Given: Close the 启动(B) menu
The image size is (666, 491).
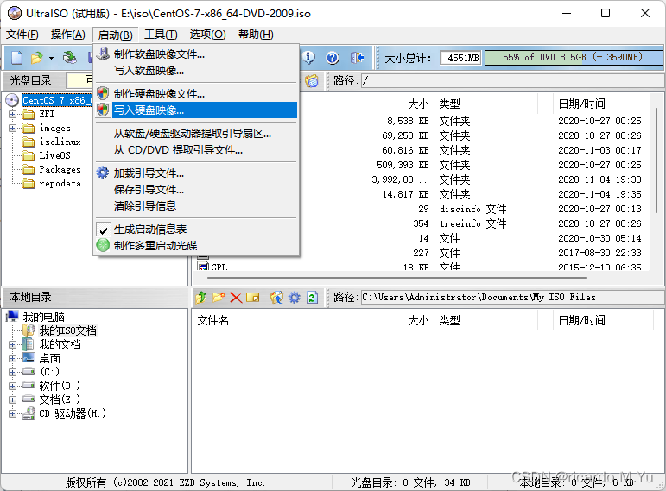Looking at the screenshot, I should point(115,35).
